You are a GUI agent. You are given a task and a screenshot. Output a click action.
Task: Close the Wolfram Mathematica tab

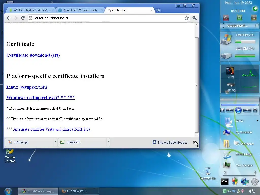click(x=53, y=10)
